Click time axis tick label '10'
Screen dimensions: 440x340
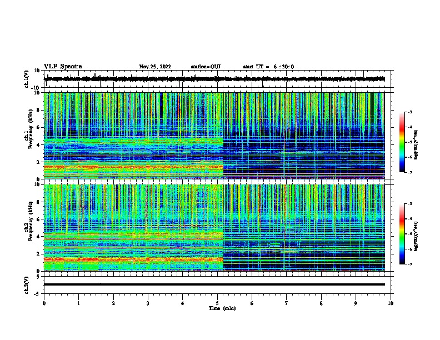click(391, 303)
